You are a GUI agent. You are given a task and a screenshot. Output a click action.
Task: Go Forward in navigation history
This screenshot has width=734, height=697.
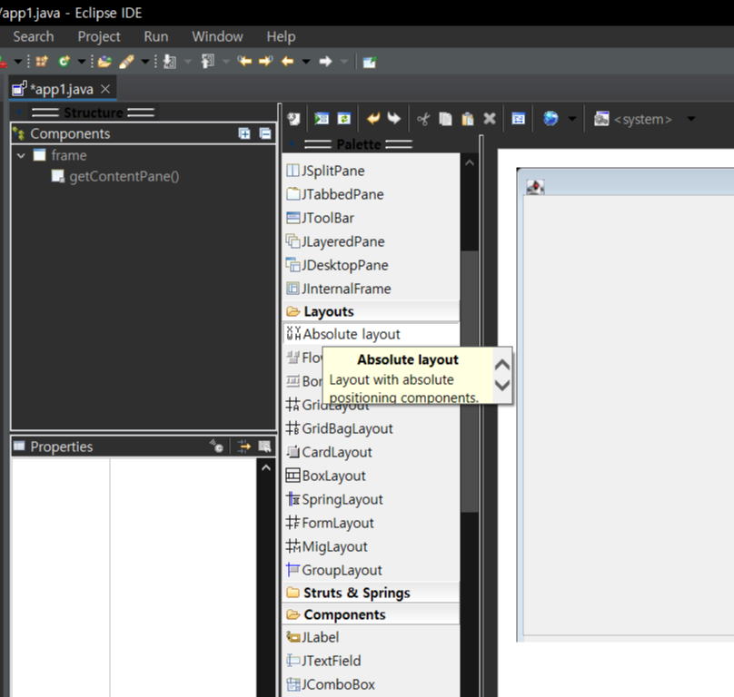click(325, 62)
